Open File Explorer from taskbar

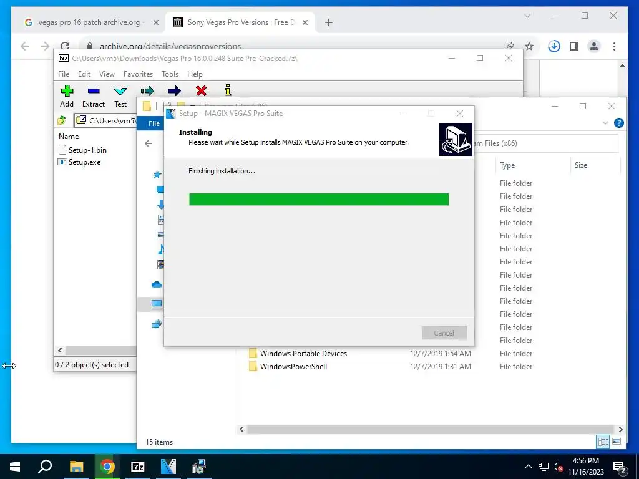click(x=76, y=467)
